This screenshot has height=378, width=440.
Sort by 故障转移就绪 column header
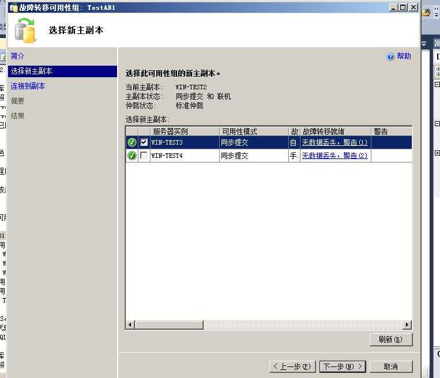click(x=335, y=131)
